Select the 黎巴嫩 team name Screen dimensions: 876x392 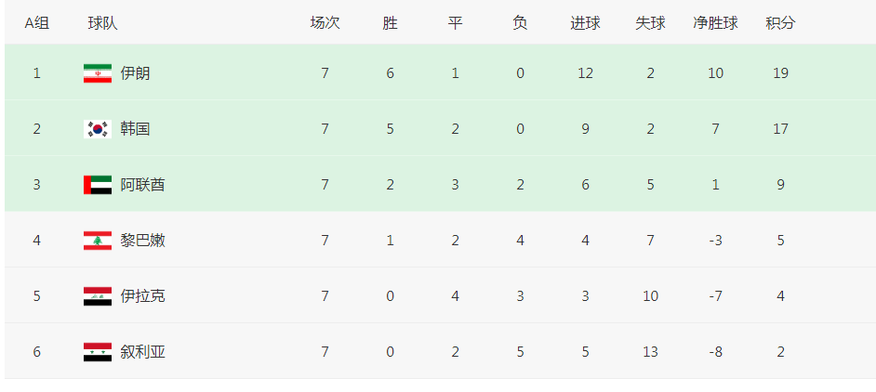142,241
